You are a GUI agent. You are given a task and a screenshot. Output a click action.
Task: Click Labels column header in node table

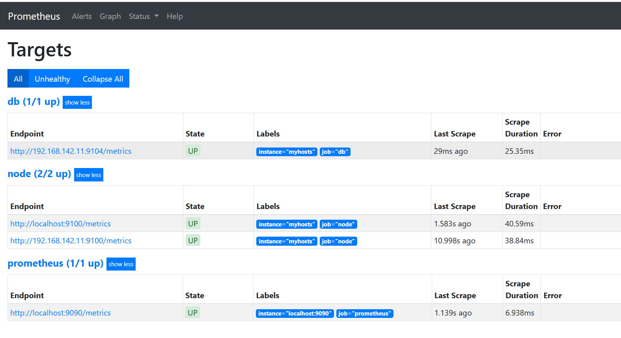[x=268, y=206]
